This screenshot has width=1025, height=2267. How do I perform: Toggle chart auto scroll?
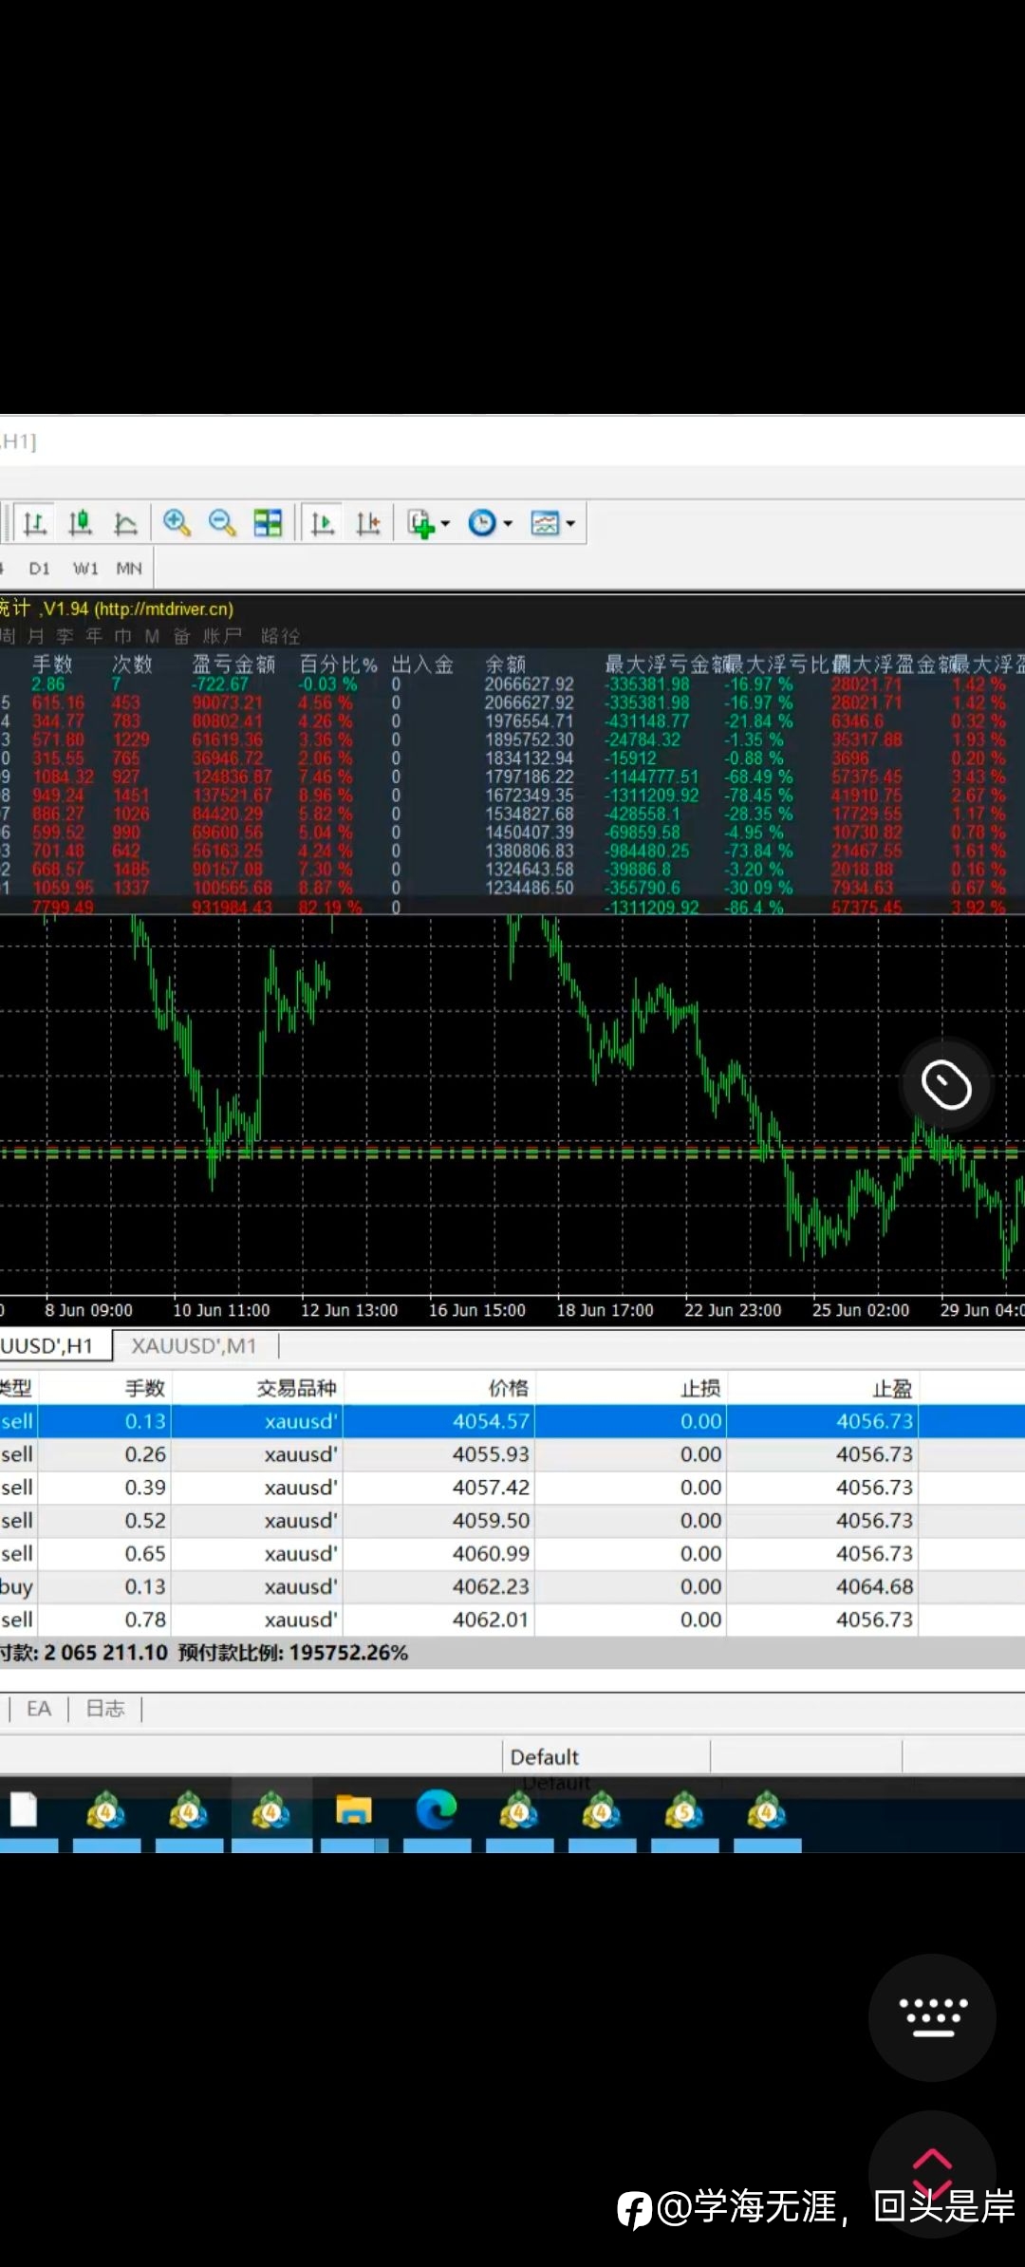coord(323,523)
